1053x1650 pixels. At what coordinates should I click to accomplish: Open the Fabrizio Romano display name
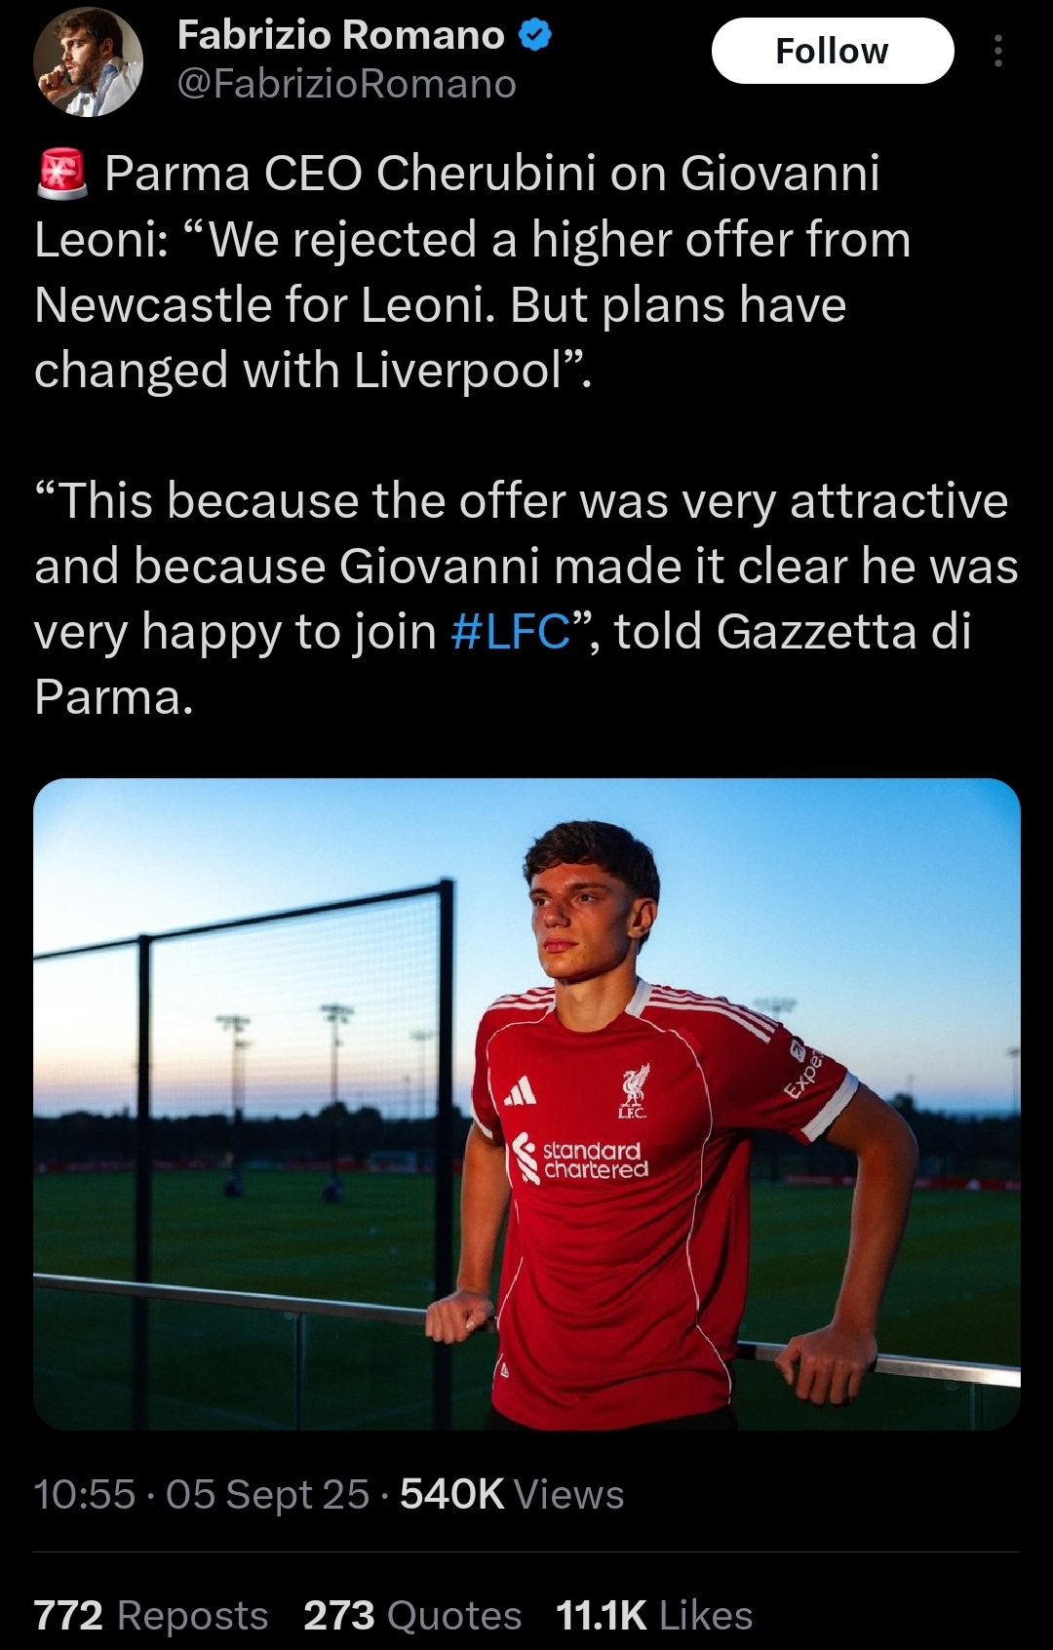(x=341, y=36)
